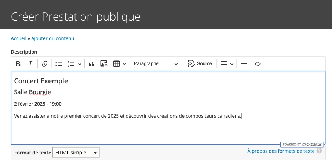Open À propos des formats de texte
This screenshot has width=332, height=165.
click(281, 151)
